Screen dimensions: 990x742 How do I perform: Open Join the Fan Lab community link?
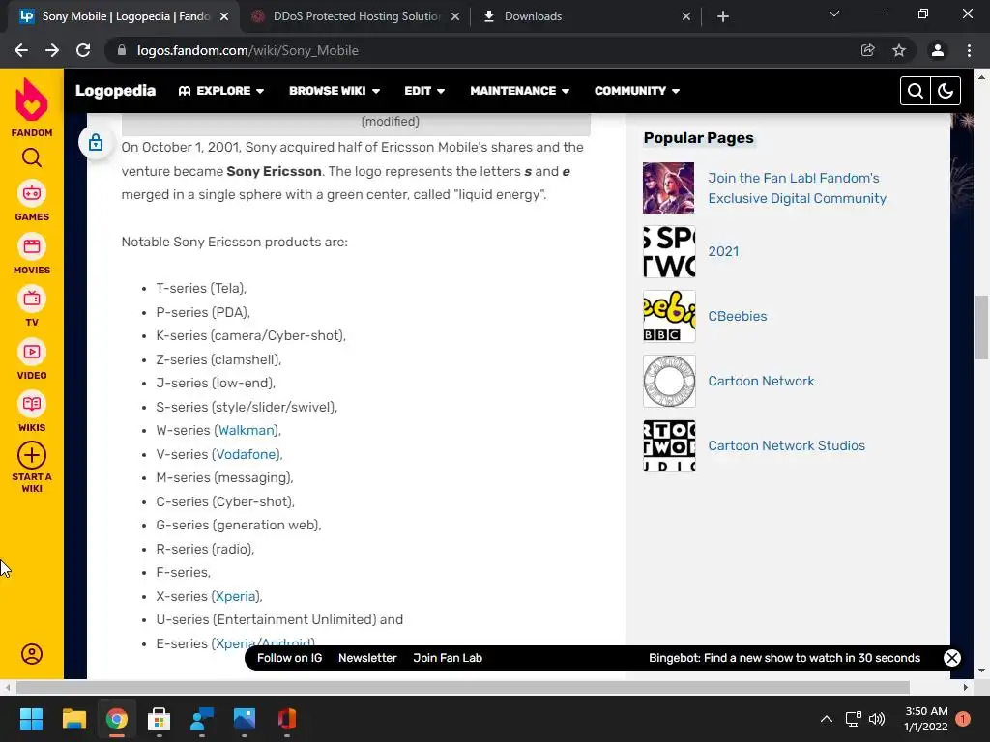tap(797, 188)
